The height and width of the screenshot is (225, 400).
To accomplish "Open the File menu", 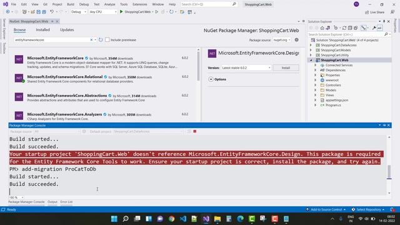I will click(x=14, y=4).
